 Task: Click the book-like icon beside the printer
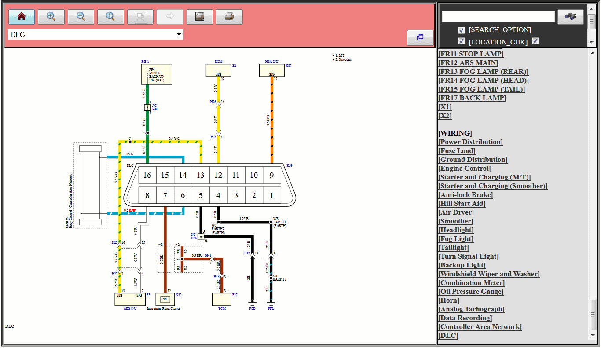tap(200, 17)
